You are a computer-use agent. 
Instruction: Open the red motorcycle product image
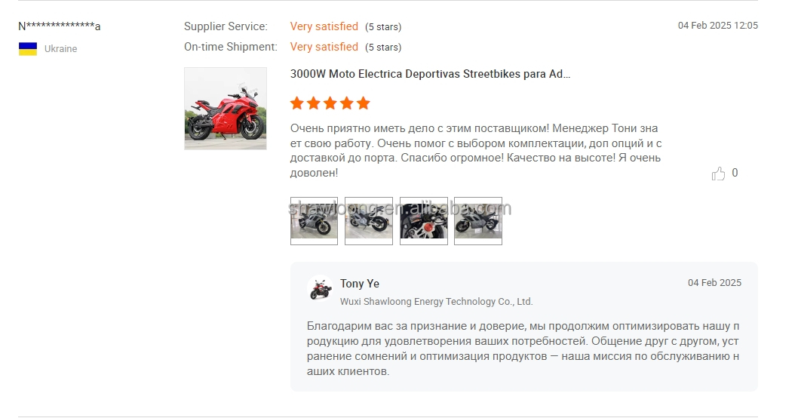[x=226, y=109]
